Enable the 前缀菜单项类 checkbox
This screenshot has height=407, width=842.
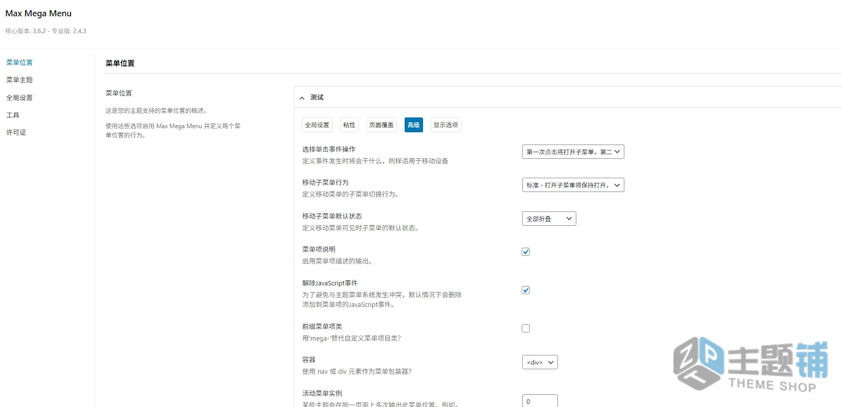pyautogui.click(x=526, y=328)
